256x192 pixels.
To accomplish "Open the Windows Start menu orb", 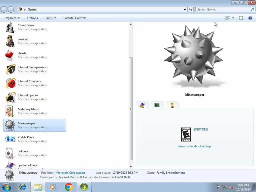I will pos(7,187).
